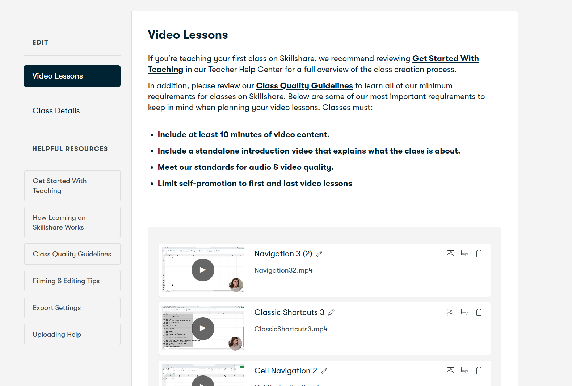The width and height of the screenshot is (572, 386).
Task: Open Class Quality Guidelines sidebar resource
Action: 72,254
